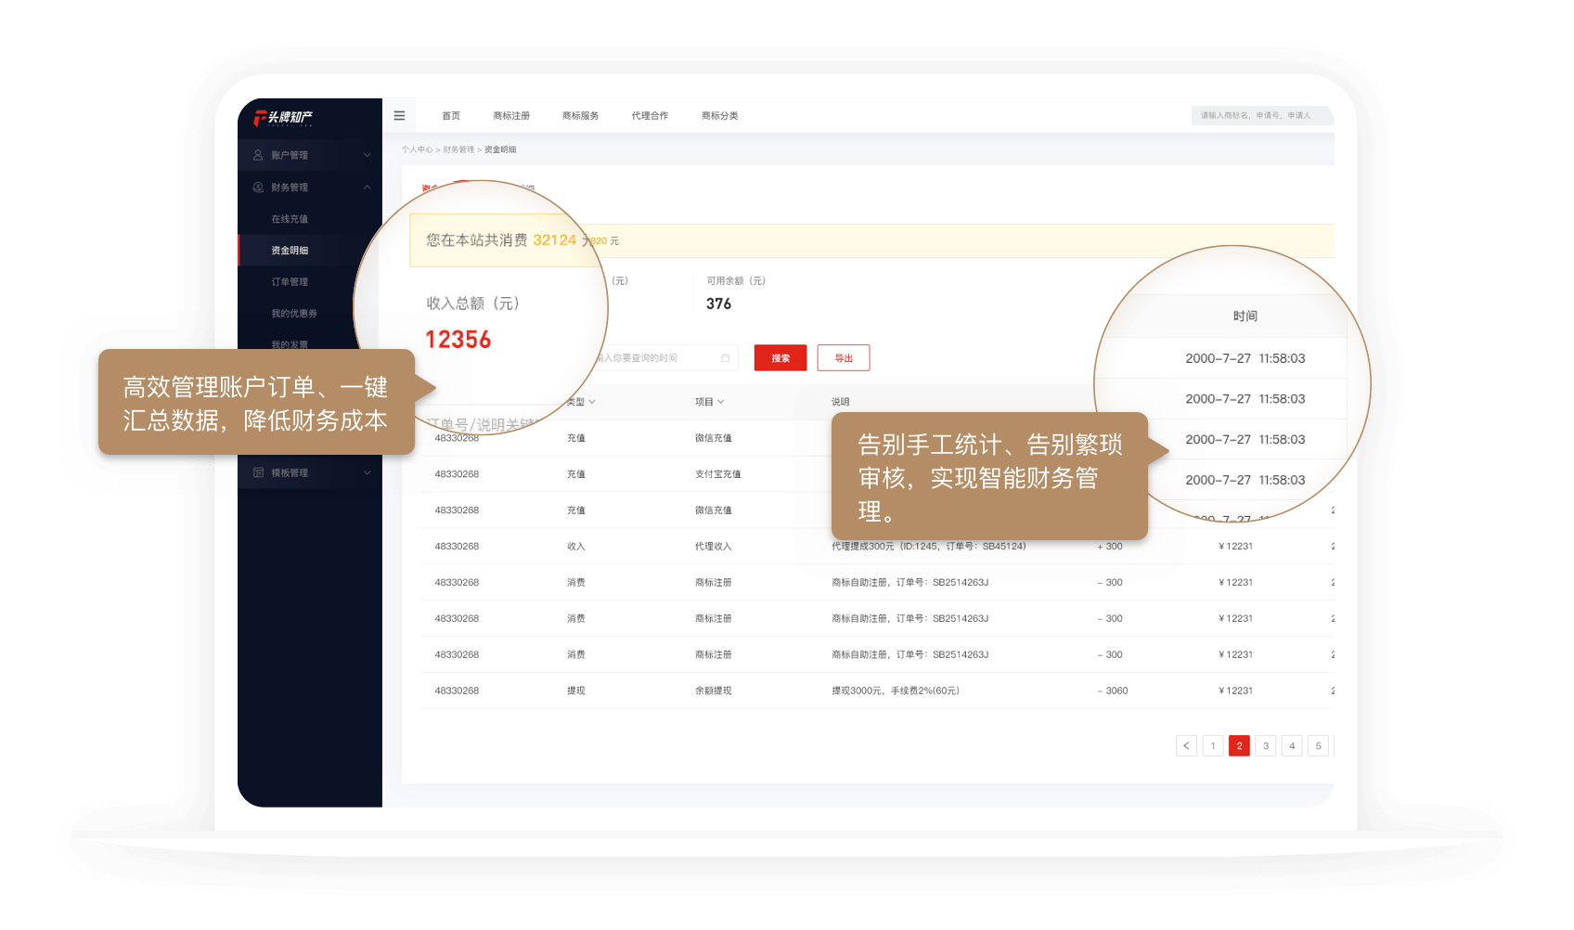
Task: Expand the 账户管理 sidebar section
Action: point(368,154)
